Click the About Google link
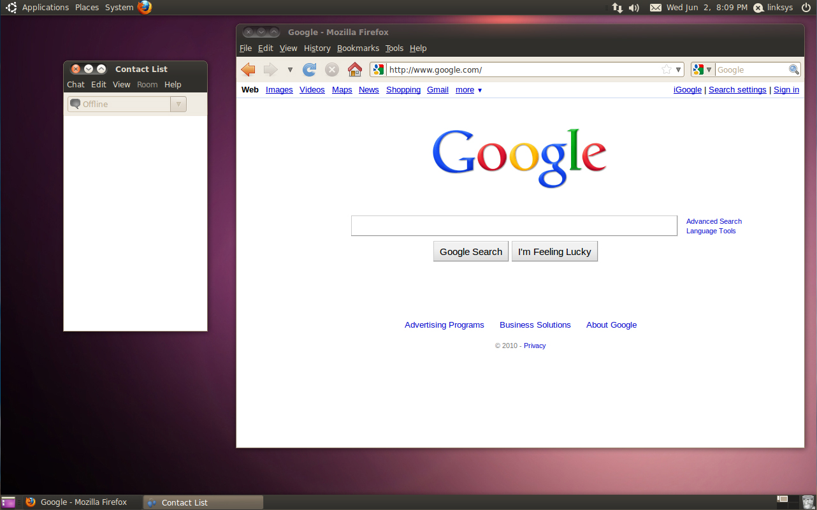 [x=611, y=325]
